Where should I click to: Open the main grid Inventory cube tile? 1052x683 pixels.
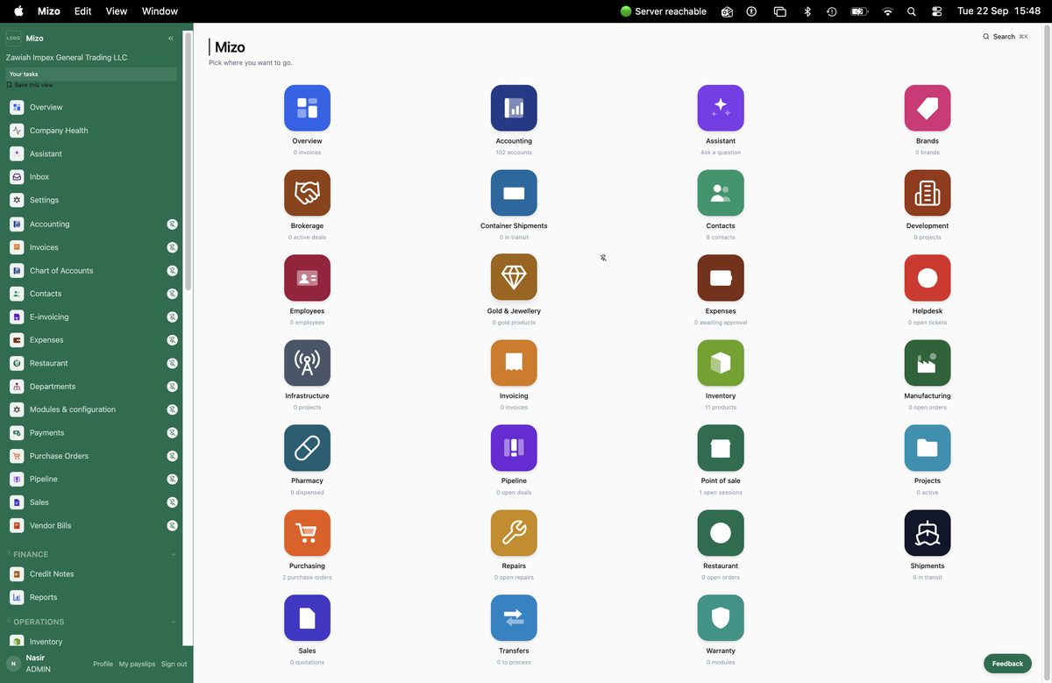pyautogui.click(x=721, y=363)
